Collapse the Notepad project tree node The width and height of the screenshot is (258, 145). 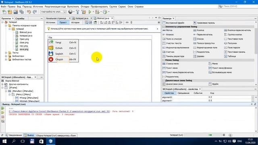tap(2, 22)
